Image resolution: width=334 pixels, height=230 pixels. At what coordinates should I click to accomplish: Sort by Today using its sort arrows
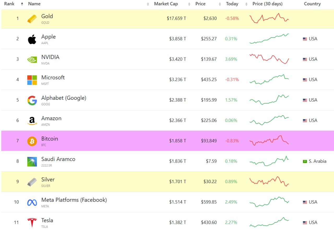tap(246, 4)
